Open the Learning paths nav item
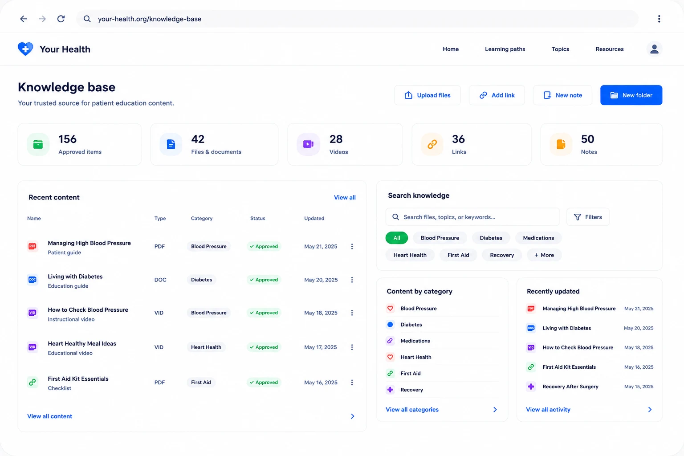The height and width of the screenshot is (456, 684). [x=505, y=49]
